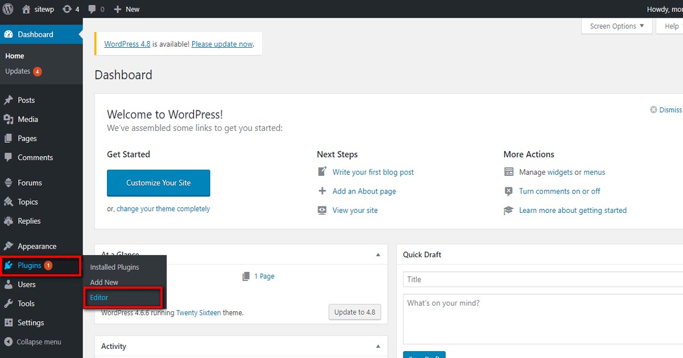Click the WordPress logo in admin bar
The height and width of the screenshot is (358, 683).
[8, 9]
